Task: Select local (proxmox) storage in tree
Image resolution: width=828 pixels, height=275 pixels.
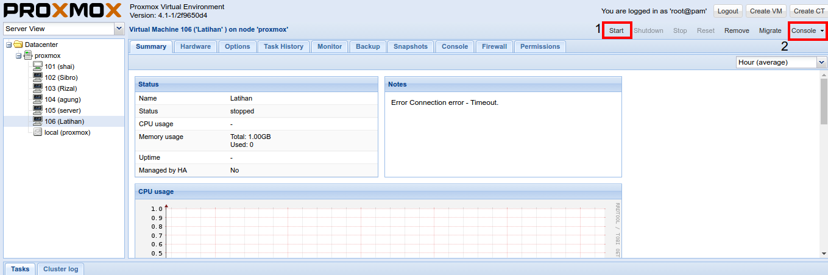Action: pos(68,132)
